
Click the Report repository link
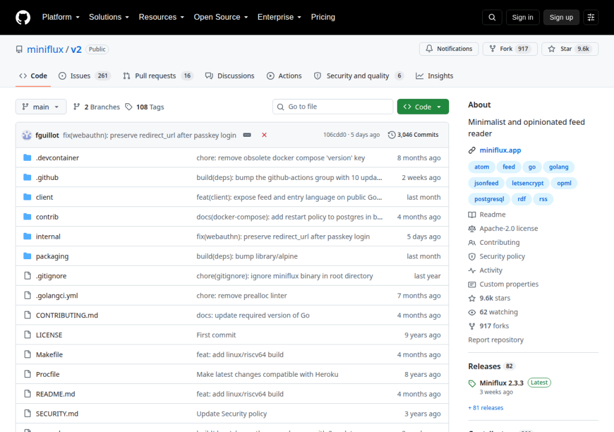tap(496, 340)
